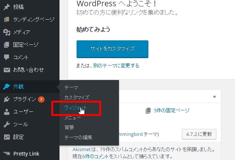Open the Akismet link
The width and height of the screenshot is (235, 160).
(x=82, y=149)
